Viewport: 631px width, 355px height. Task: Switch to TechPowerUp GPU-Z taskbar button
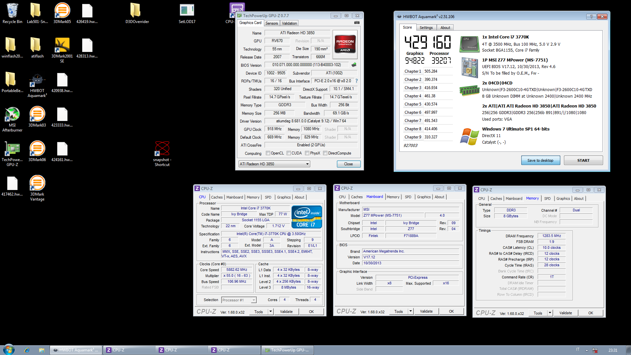287,350
